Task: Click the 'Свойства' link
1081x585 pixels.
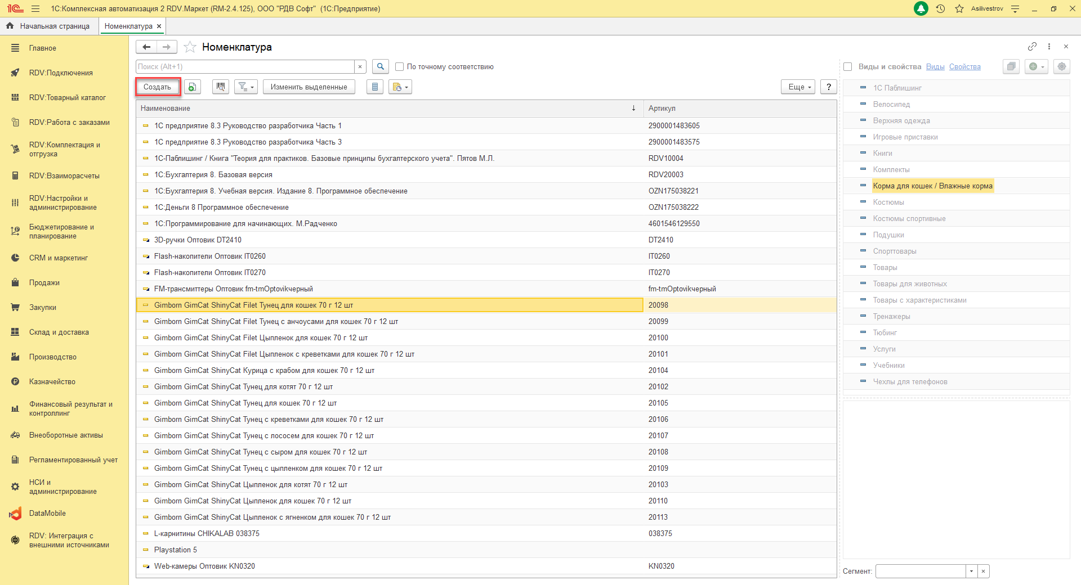Action: (964, 66)
